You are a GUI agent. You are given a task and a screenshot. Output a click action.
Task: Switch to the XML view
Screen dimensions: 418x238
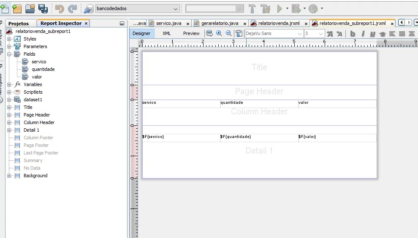[167, 33]
